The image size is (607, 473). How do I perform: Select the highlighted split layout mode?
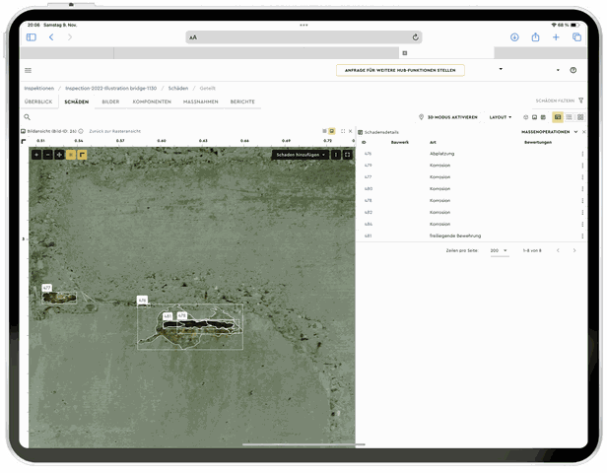tap(558, 117)
